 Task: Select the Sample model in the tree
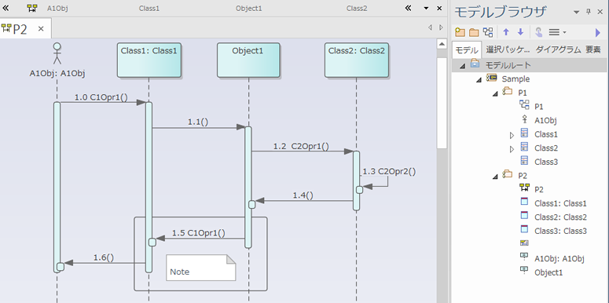pos(515,78)
